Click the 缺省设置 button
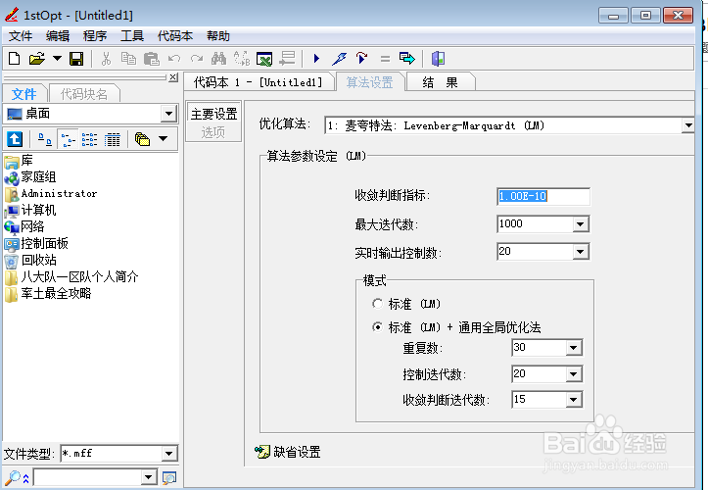Image resolution: width=708 pixels, height=490 pixels. [288, 452]
